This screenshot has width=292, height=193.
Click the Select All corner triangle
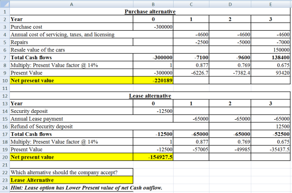(x=5, y=4)
